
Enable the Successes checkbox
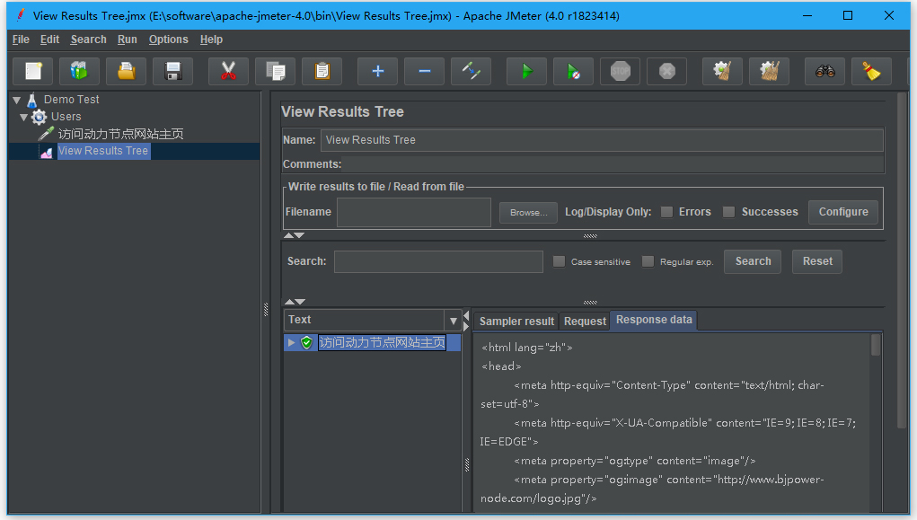(x=728, y=212)
